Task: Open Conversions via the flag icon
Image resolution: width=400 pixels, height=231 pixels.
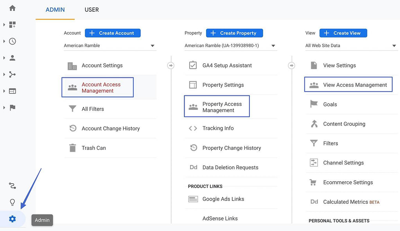Action: point(12,107)
